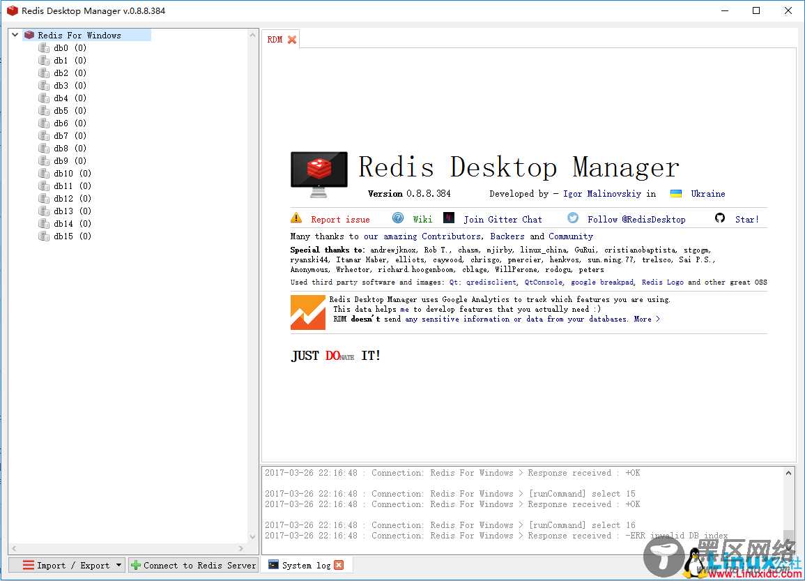Select the db1 database icon
This screenshot has width=805, height=581.
44,60
